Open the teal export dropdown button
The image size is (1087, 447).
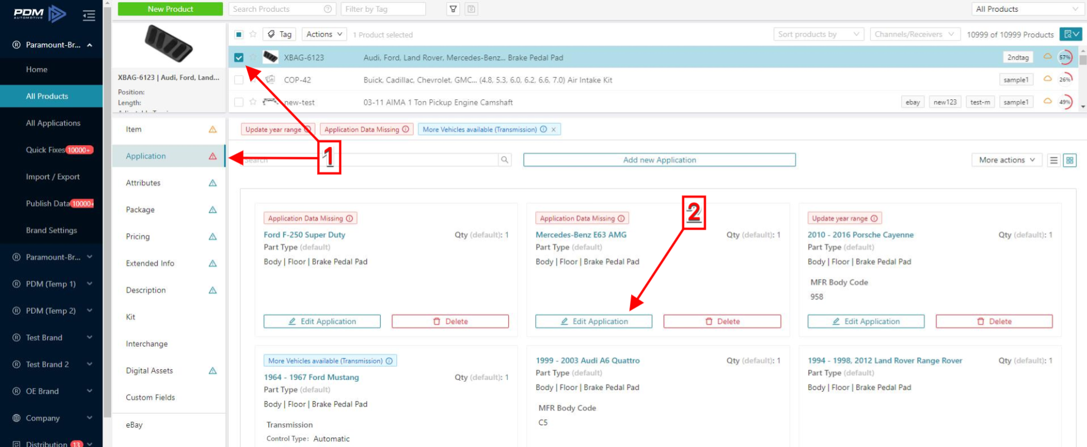coord(1071,34)
